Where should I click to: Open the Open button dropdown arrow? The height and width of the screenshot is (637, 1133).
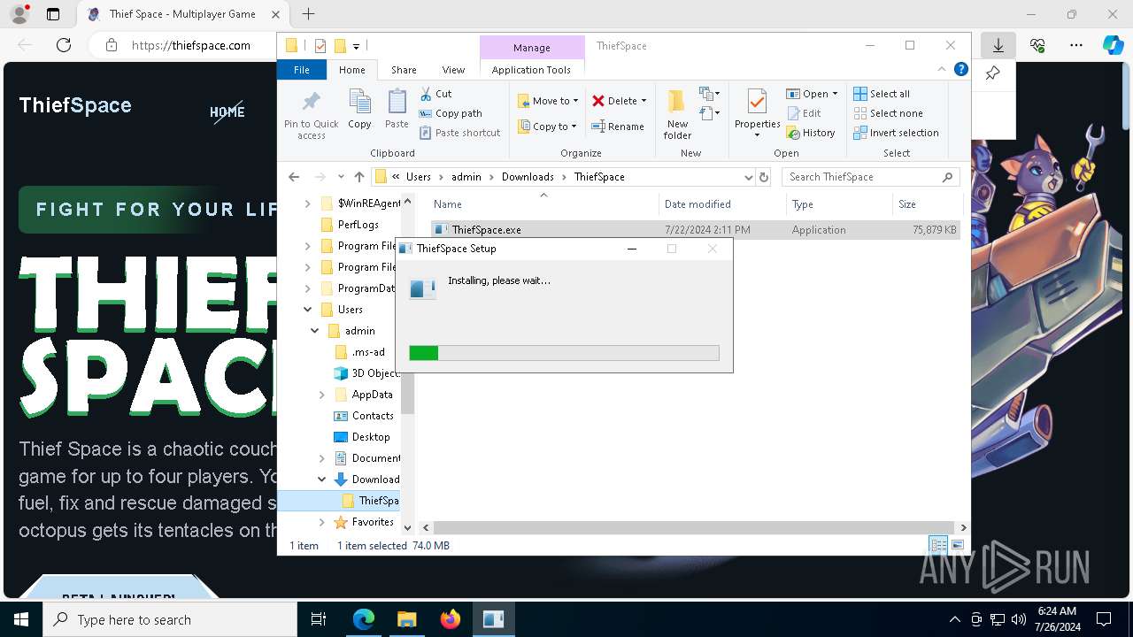[x=835, y=94]
